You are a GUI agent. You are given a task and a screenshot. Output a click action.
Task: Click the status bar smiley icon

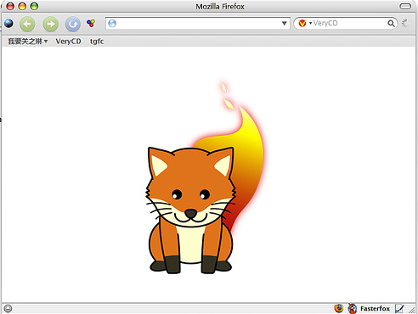pos(8,308)
